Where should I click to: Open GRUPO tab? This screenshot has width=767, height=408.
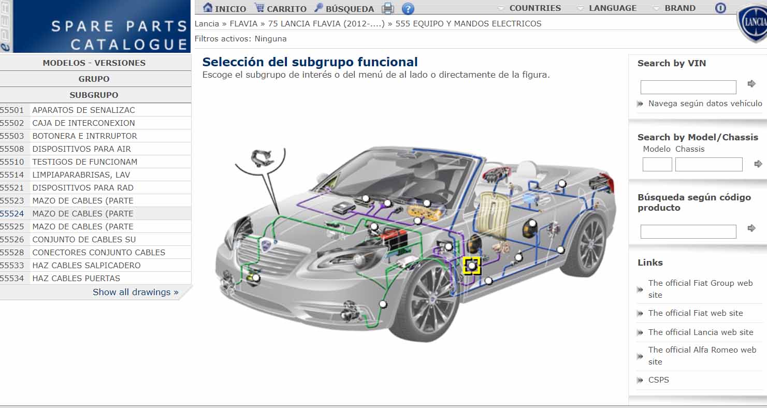click(94, 79)
